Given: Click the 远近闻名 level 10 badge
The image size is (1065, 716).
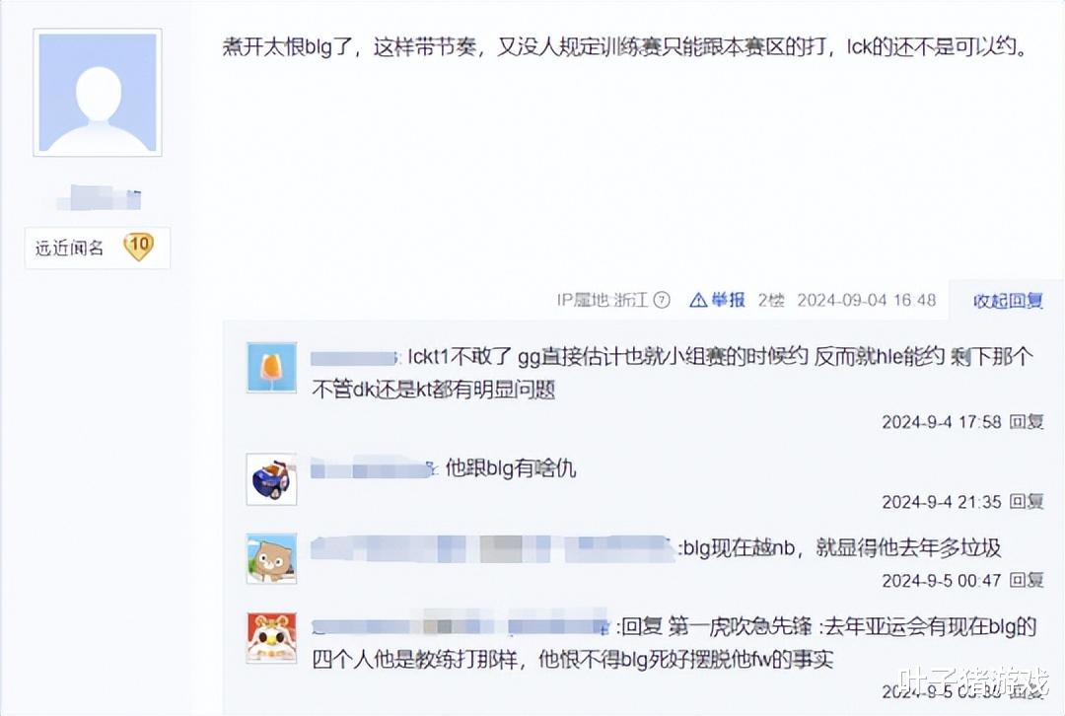Looking at the screenshot, I should pyautogui.click(x=97, y=248).
